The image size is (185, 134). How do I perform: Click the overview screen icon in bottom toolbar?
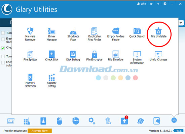pos(11,121)
